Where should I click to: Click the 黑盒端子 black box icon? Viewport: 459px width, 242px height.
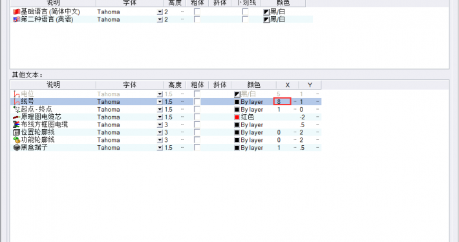16,148
